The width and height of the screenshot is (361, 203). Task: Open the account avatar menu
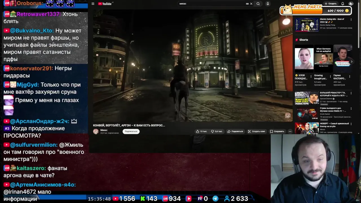point(351,4)
